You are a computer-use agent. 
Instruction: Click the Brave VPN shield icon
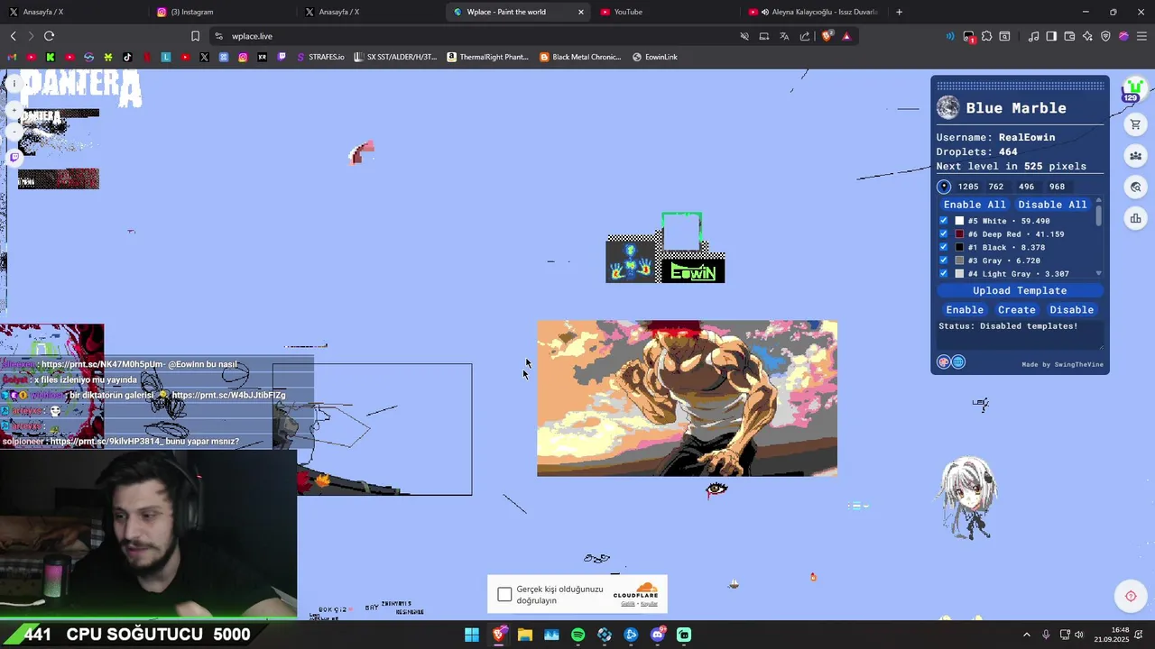coord(1105,36)
